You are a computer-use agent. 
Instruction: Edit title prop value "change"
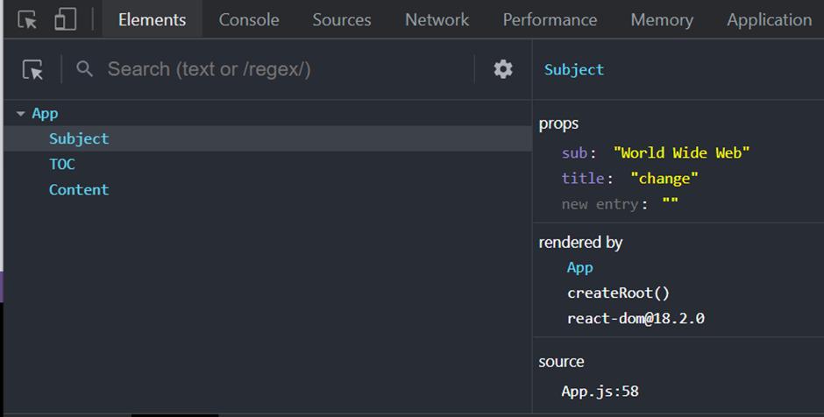(x=664, y=179)
